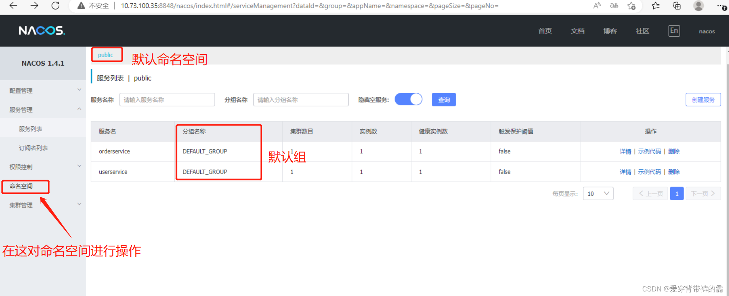729x296 pixels.
Task: Go forward using the browser forward arrow
Action: point(34,5)
